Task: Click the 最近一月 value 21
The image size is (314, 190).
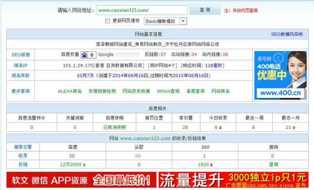Action: [x=288, y=127]
